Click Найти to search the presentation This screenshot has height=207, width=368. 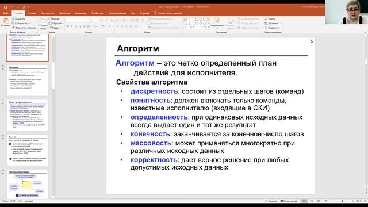point(270,19)
